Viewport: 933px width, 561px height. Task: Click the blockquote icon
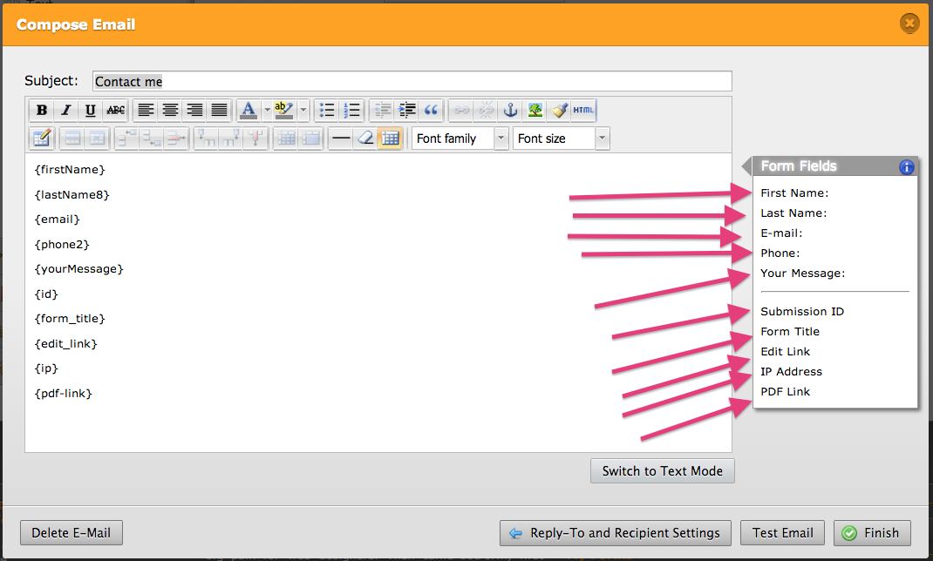click(x=430, y=111)
